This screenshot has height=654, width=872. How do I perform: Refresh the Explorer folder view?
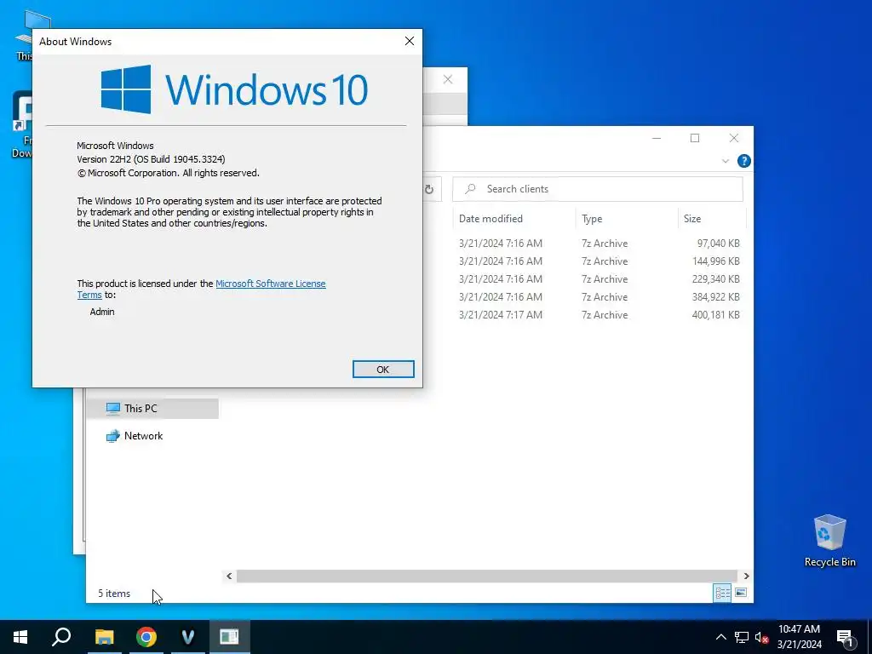click(429, 189)
